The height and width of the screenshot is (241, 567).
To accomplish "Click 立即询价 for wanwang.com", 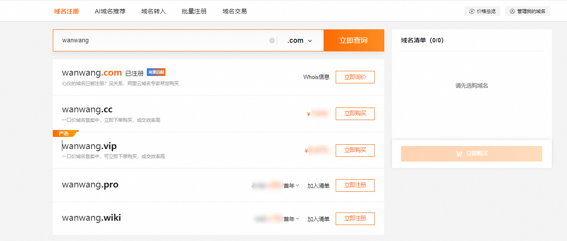I will 355,77.
